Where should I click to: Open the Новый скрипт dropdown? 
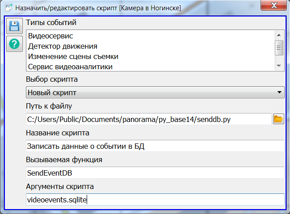pyautogui.click(x=155, y=92)
